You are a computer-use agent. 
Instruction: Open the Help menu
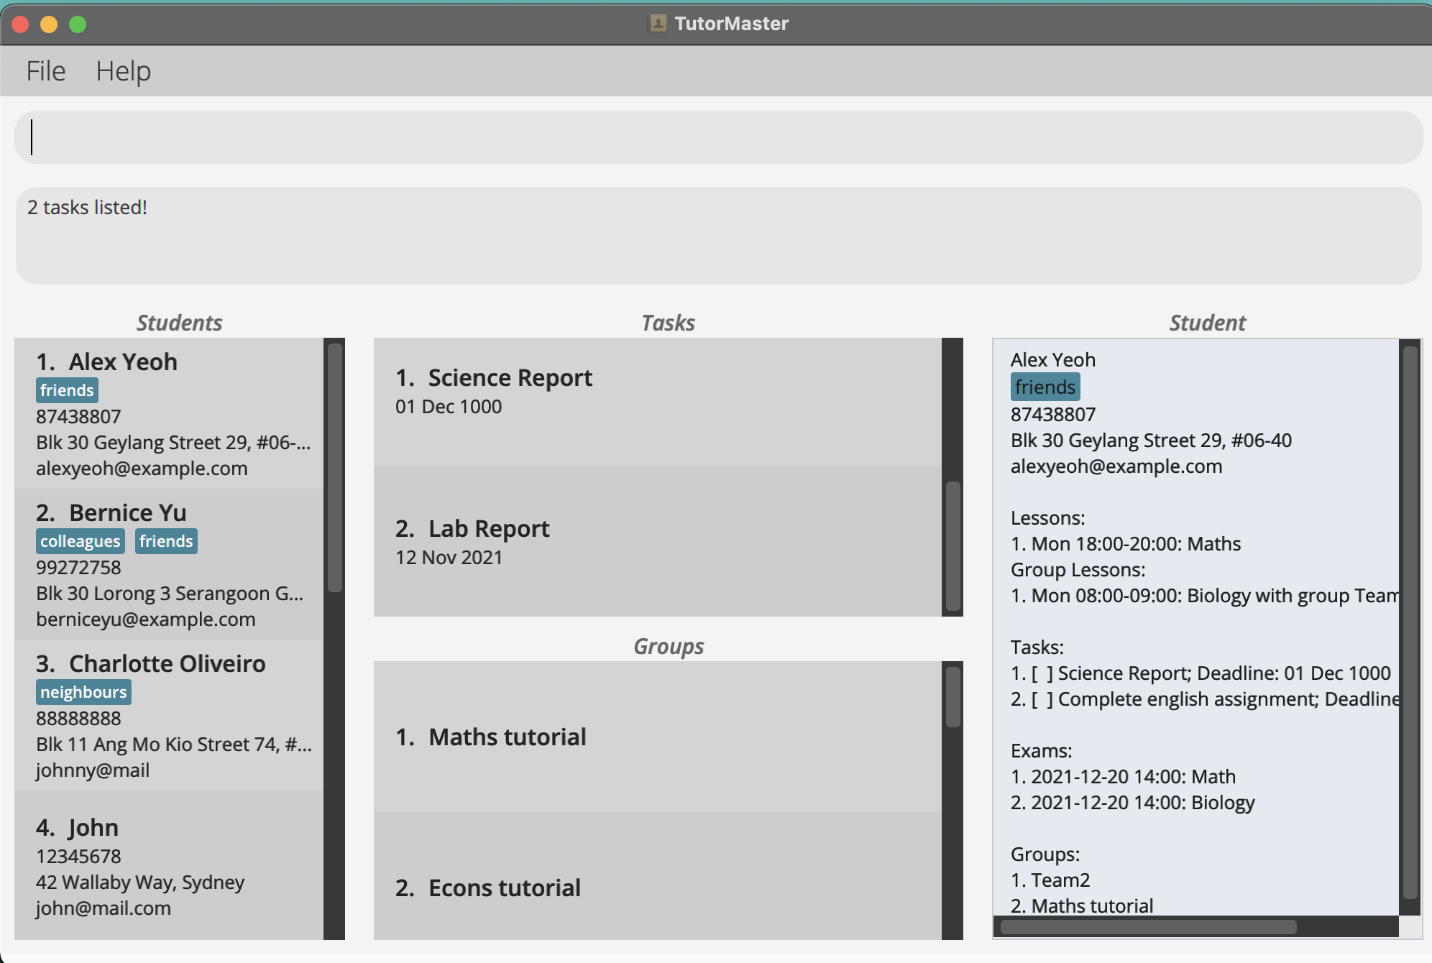click(x=123, y=71)
